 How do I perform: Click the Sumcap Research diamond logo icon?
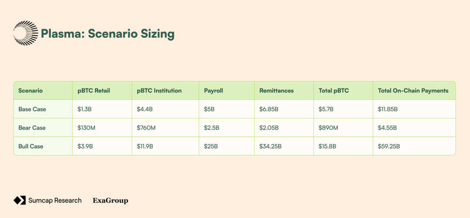(x=20, y=200)
